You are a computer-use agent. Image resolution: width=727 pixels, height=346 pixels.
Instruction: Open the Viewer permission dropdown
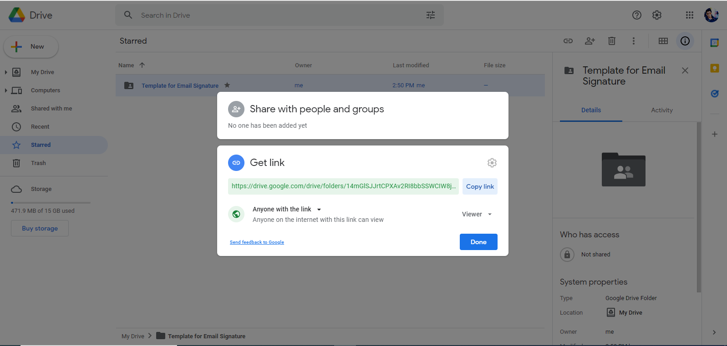pos(477,214)
